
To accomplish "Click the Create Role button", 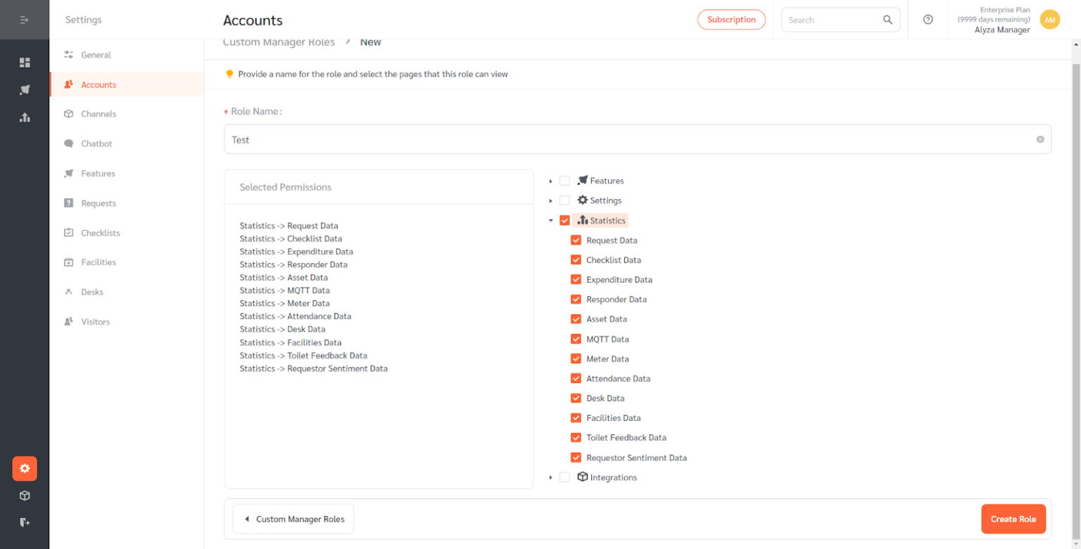I will pyautogui.click(x=1013, y=519).
